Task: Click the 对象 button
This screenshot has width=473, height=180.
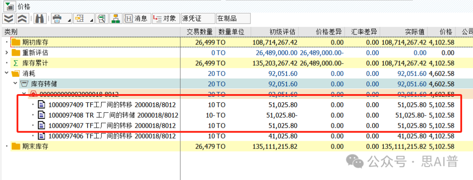Action: pos(164,19)
